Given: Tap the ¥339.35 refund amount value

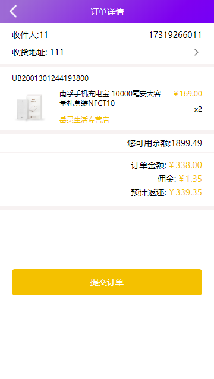Looking at the screenshot, I should pos(185,192).
